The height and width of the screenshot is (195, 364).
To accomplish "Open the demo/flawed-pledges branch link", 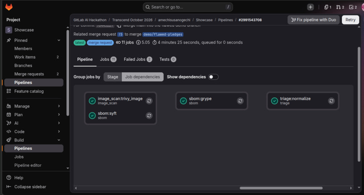I will click(x=163, y=34).
